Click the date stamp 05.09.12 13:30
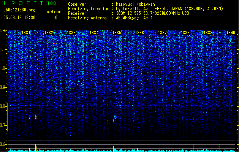 point(19,17)
